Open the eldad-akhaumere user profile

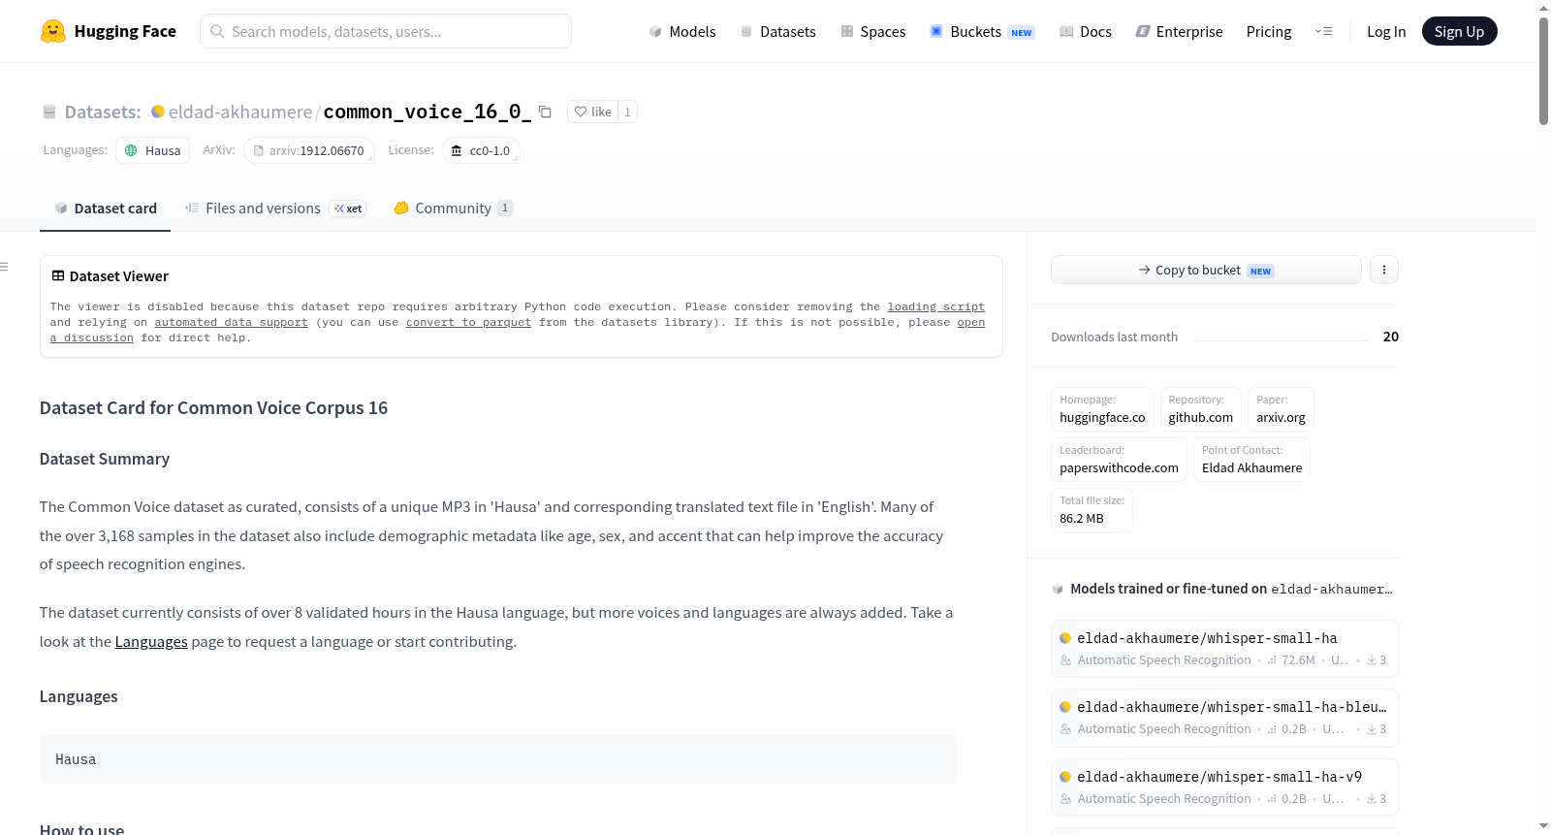(240, 112)
